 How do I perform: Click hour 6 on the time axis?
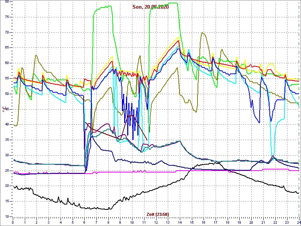84,222
